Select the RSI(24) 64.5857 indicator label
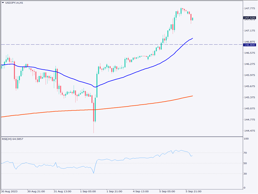 pyautogui.click(x=13, y=139)
